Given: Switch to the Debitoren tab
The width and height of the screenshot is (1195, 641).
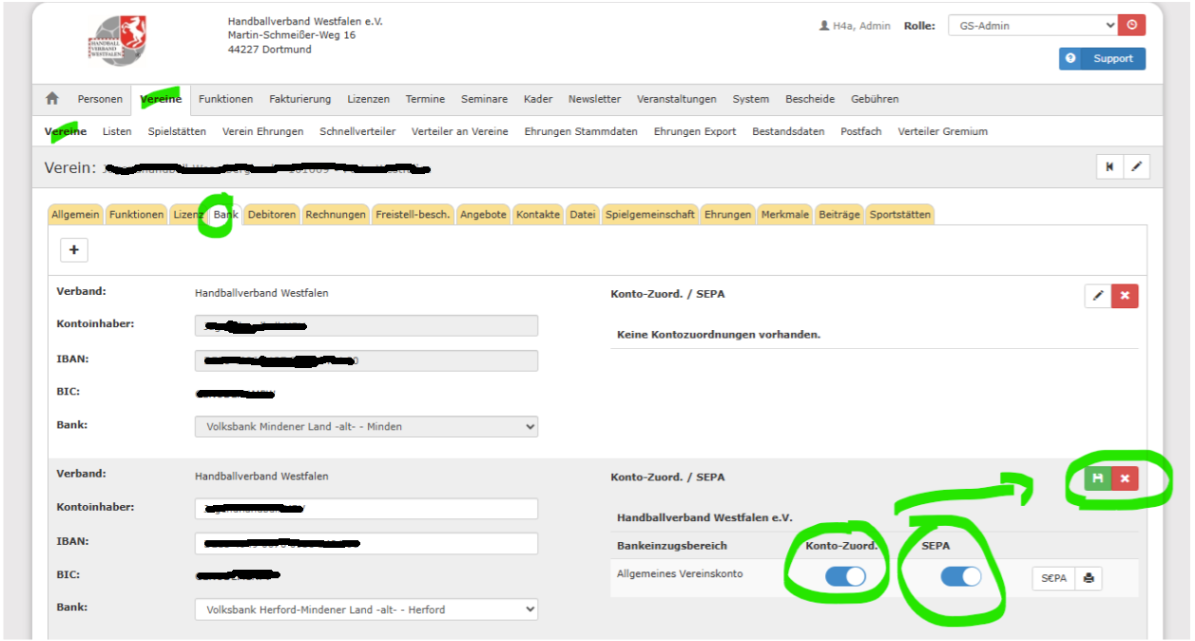Looking at the screenshot, I should click(272, 215).
